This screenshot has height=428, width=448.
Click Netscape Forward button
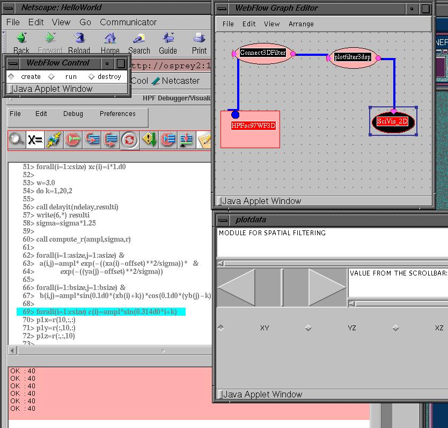coord(50,43)
